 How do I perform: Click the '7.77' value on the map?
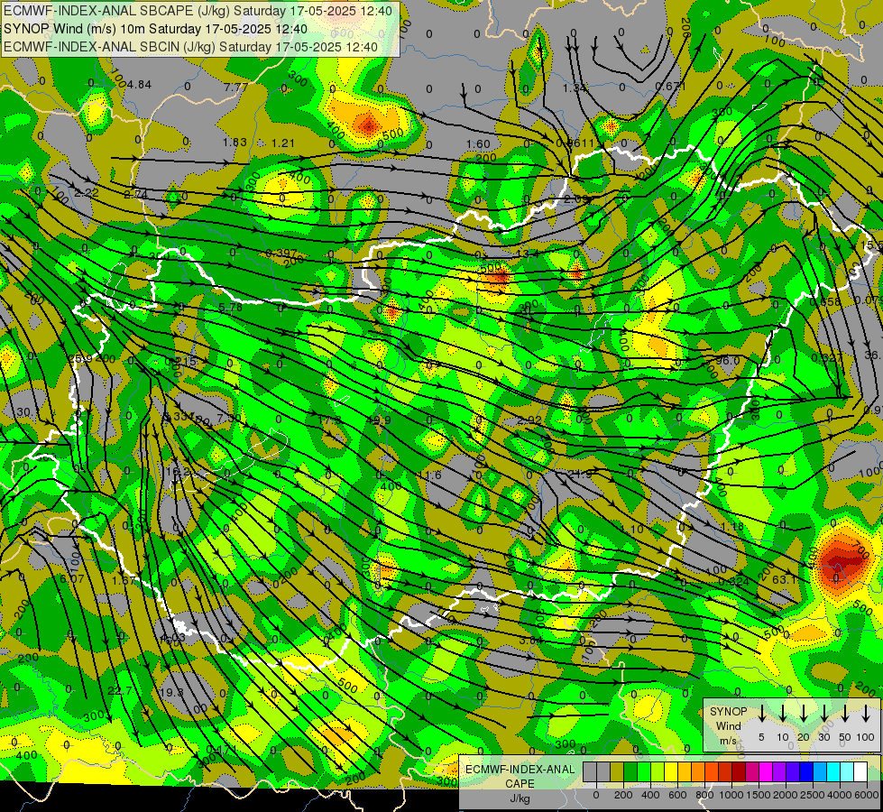click(x=235, y=88)
